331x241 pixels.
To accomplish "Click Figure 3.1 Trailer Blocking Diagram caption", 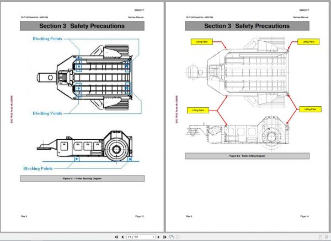I will point(82,178).
